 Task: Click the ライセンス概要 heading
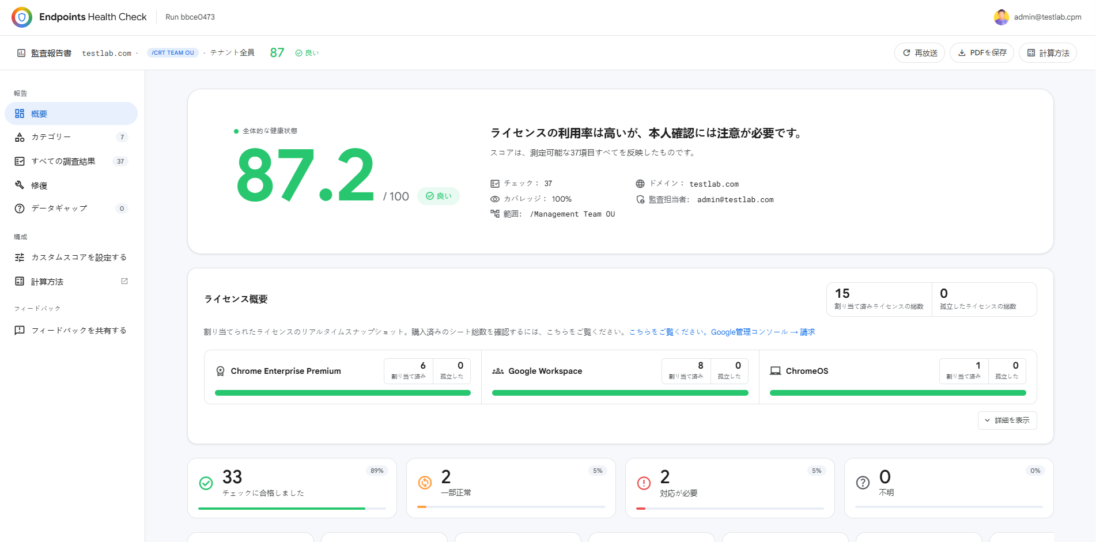[x=236, y=299]
